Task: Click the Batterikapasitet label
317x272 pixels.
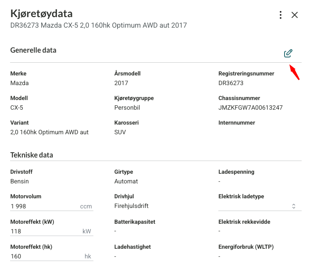Action: click(x=135, y=222)
